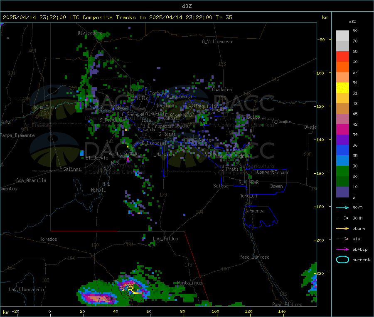Click the 'L_Malvinas' place label
374x317 pixels.
click(164, 155)
